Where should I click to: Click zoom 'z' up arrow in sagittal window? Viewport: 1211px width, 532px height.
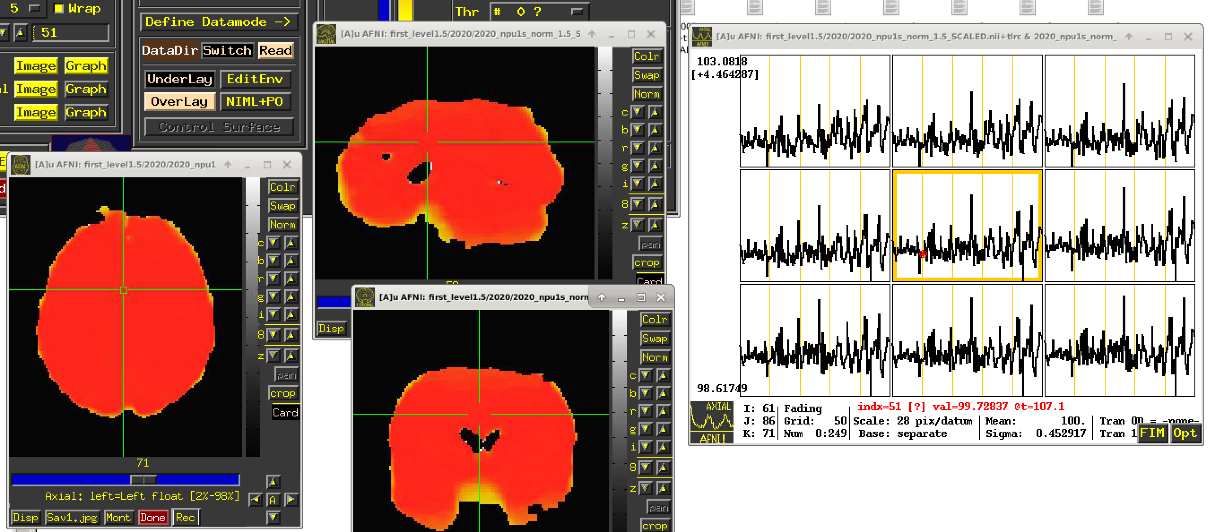pyautogui.click(x=655, y=225)
